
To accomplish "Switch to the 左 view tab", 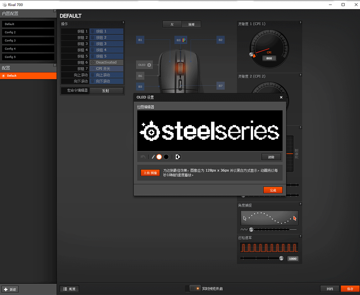I will coord(172,24).
